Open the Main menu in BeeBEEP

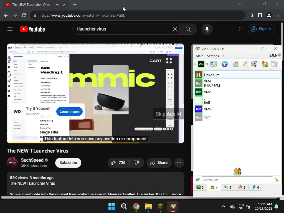[199, 56]
